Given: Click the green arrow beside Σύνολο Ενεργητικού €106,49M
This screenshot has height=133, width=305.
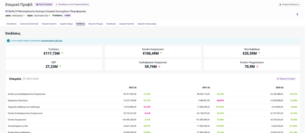Looking at the screenshot, I should 161,53.
